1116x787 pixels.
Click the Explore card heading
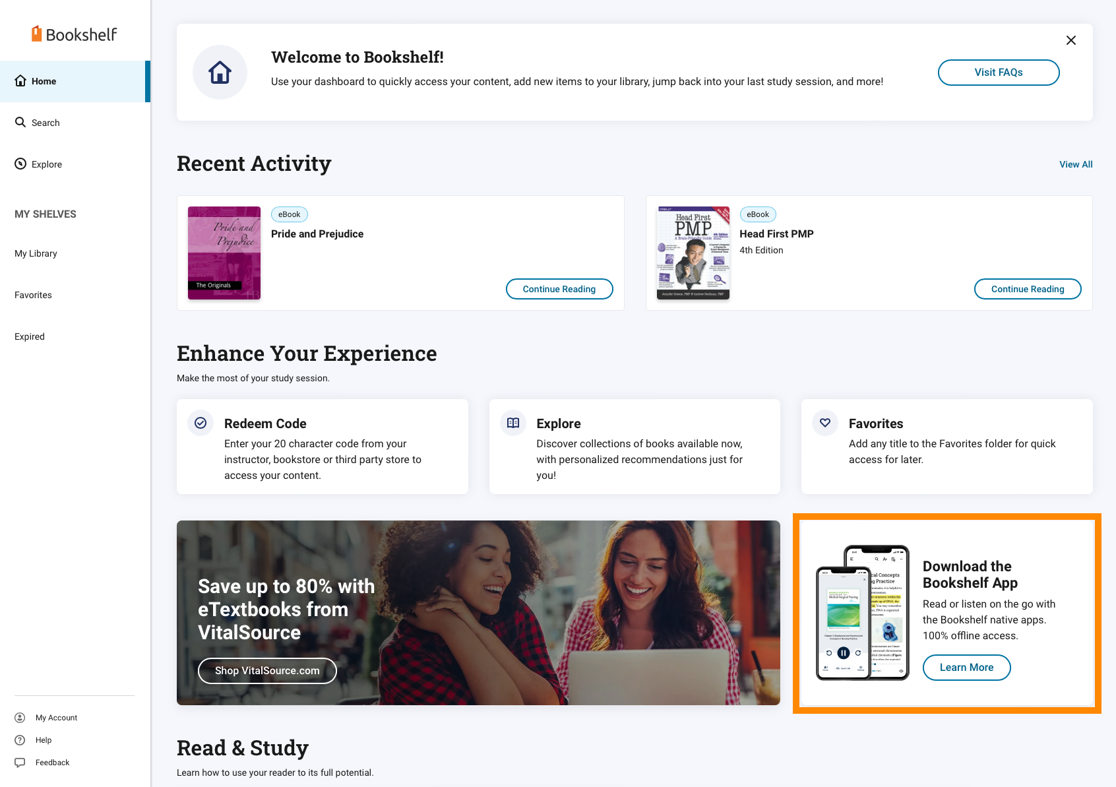click(x=559, y=424)
